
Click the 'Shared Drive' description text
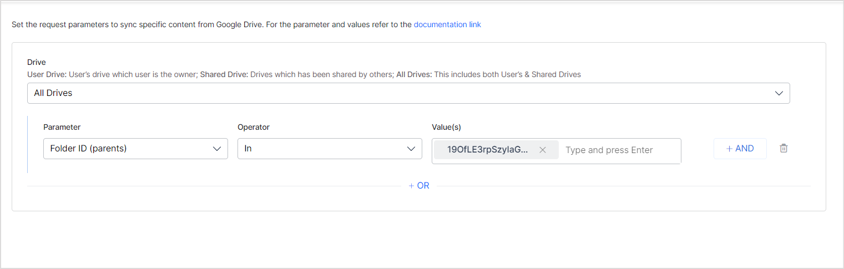click(224, 74)
